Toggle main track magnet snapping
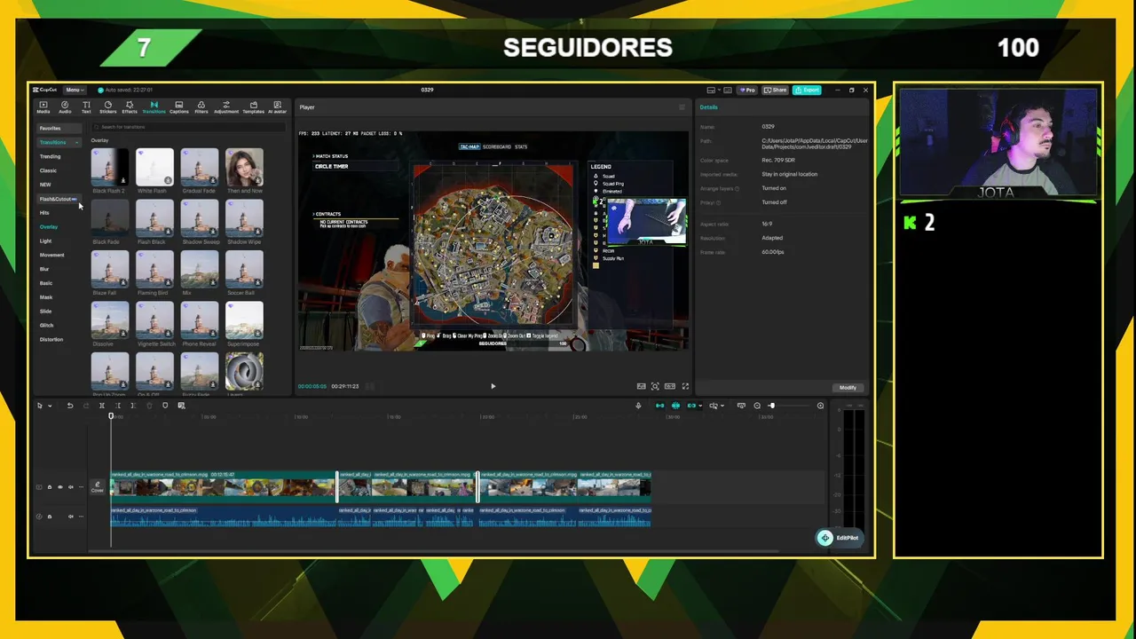Screen dimensions: 1136x639 tap(659, 406)
